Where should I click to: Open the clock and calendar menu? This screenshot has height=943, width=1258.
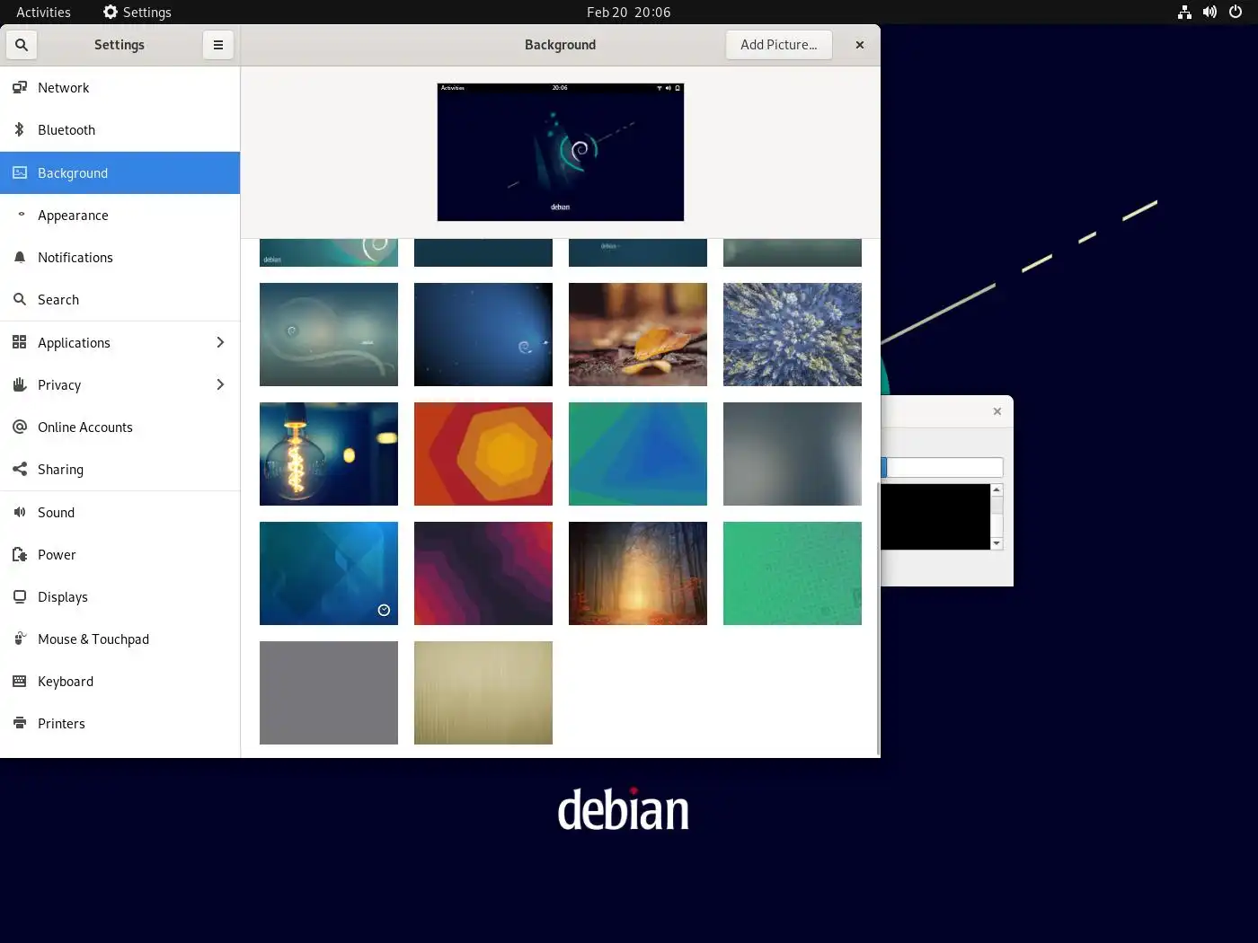point(628,13)
